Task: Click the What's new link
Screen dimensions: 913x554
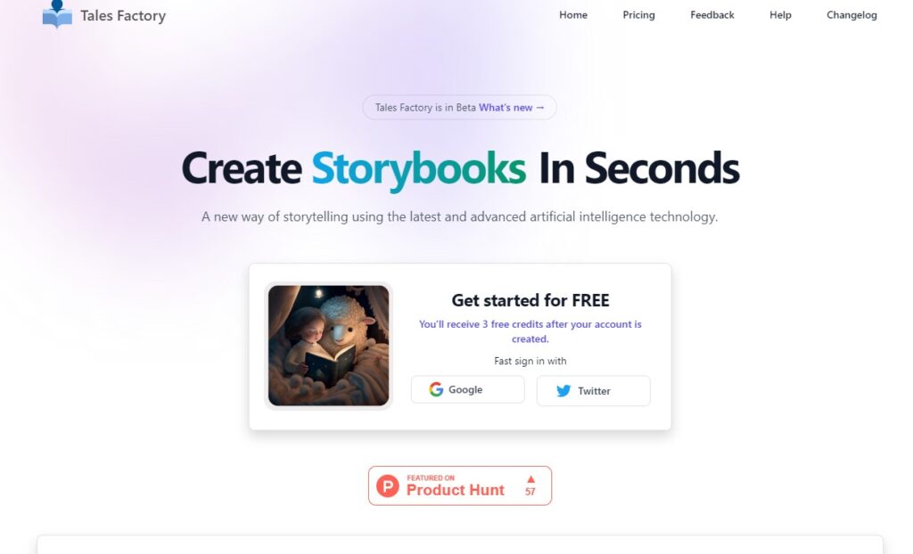Action: 512,108
